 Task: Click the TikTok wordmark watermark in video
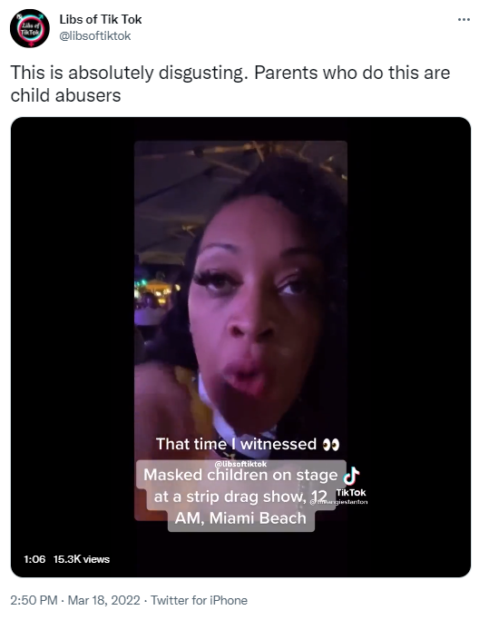pyautogui.click(x=351, y=493)
